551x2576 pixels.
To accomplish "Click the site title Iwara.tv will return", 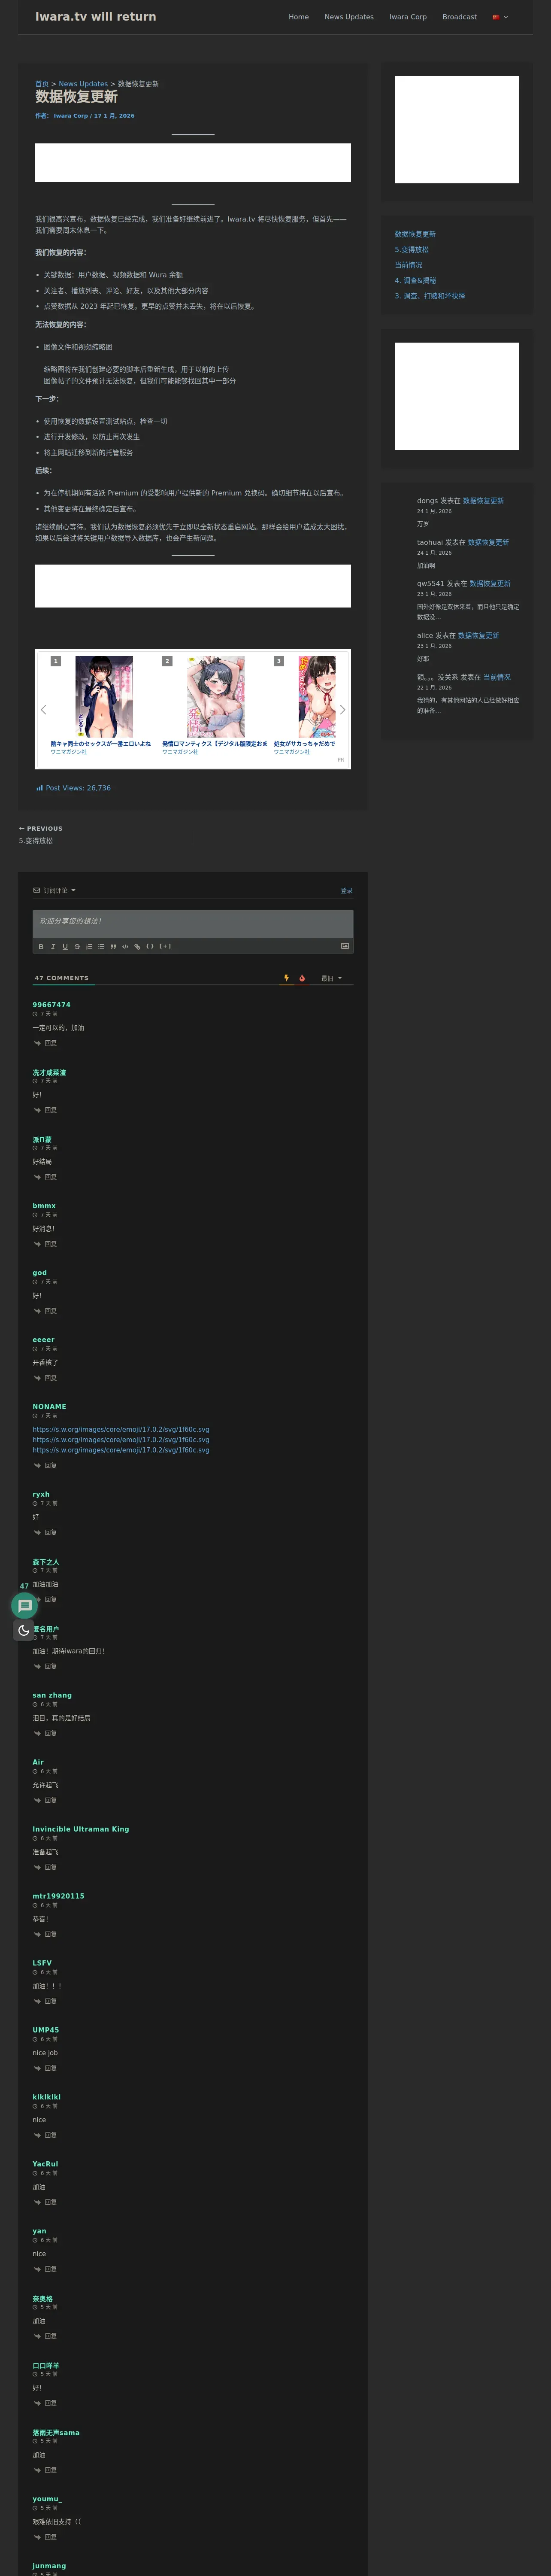I will (96, 17).
